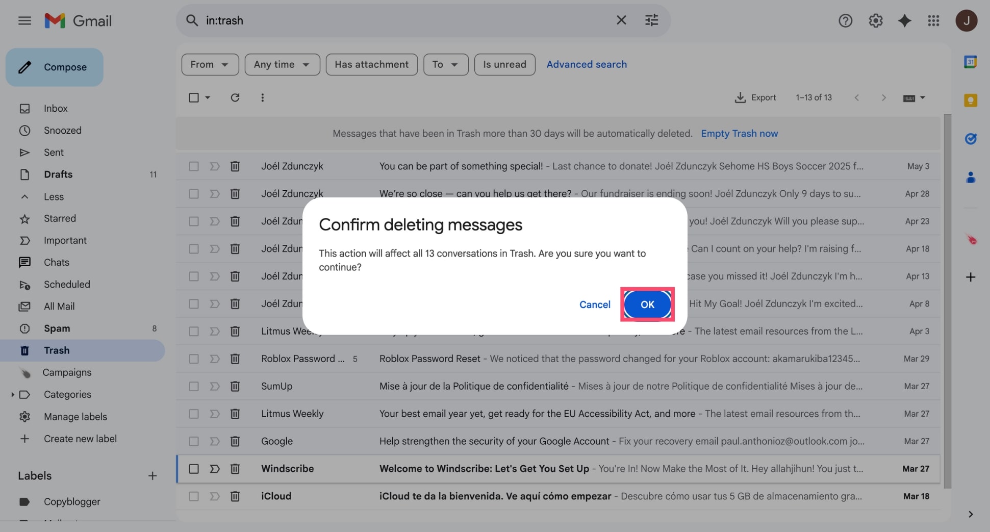Click trash icon on iCloud row
Image resolution: width=990 pixels, height=532 pixels.
(235, 496)
